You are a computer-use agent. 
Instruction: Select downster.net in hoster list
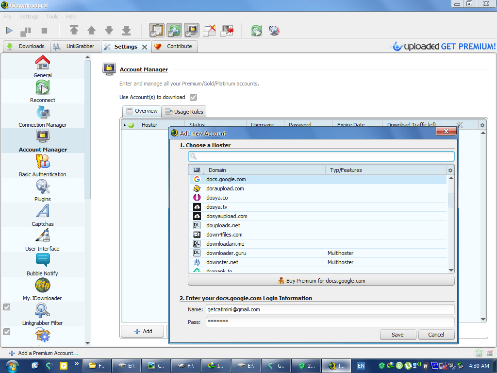pyautogui.click(x=318, y=262)
